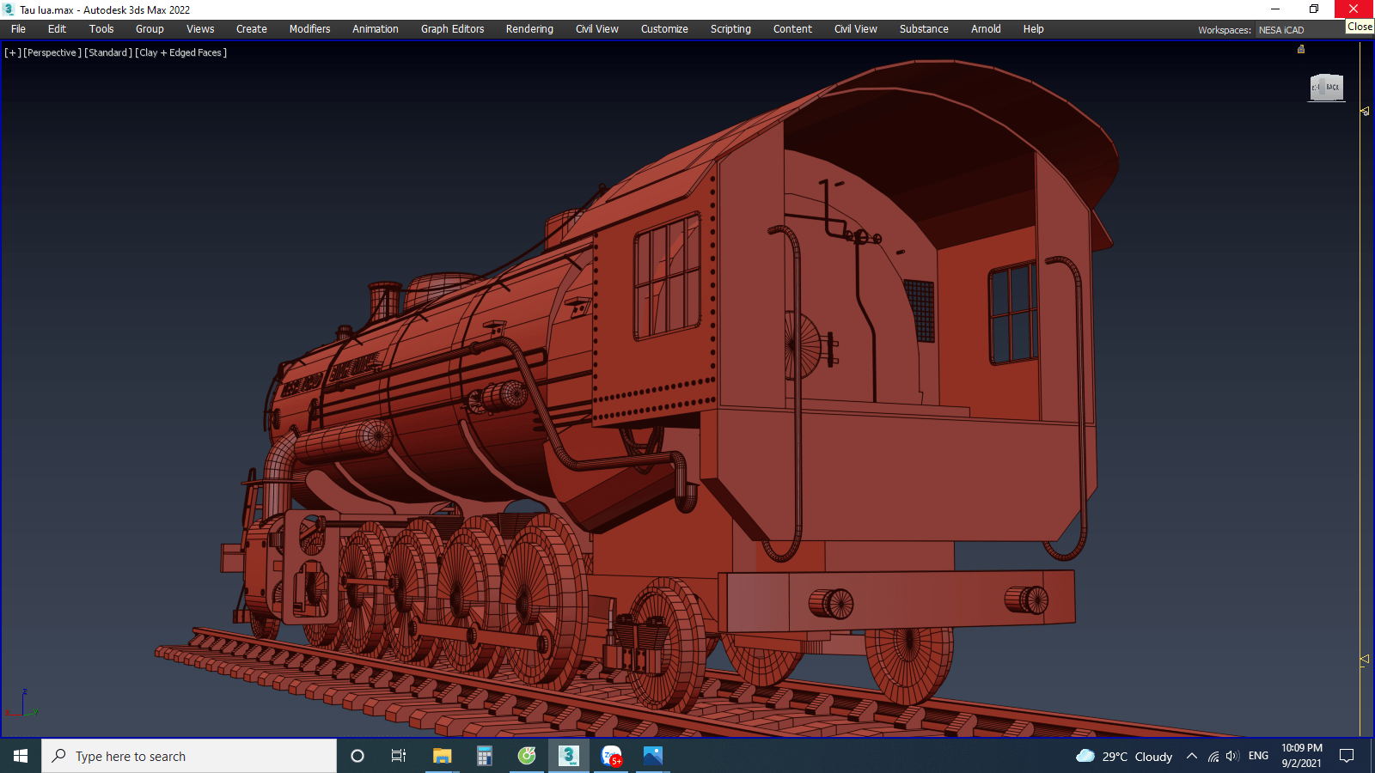Open the Graph Editors menu

[452, 29]
